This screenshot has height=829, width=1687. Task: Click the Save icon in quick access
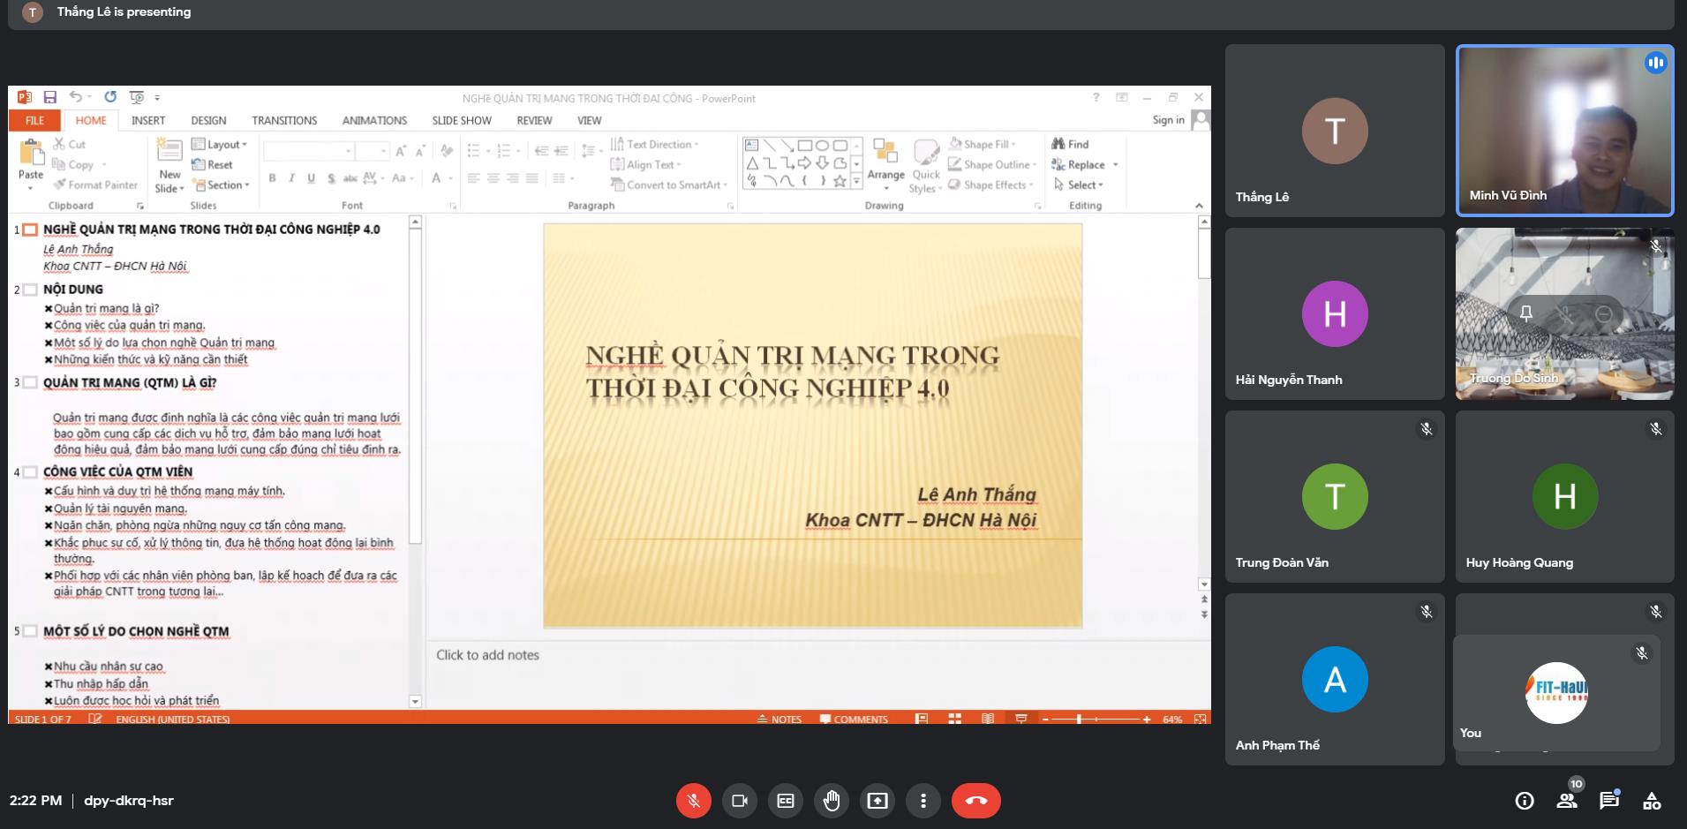[x=50, y=97]
